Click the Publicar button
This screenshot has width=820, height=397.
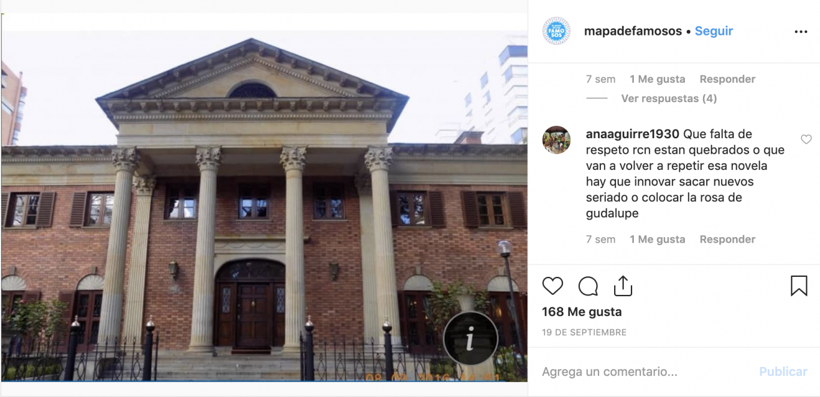point(783,372)
